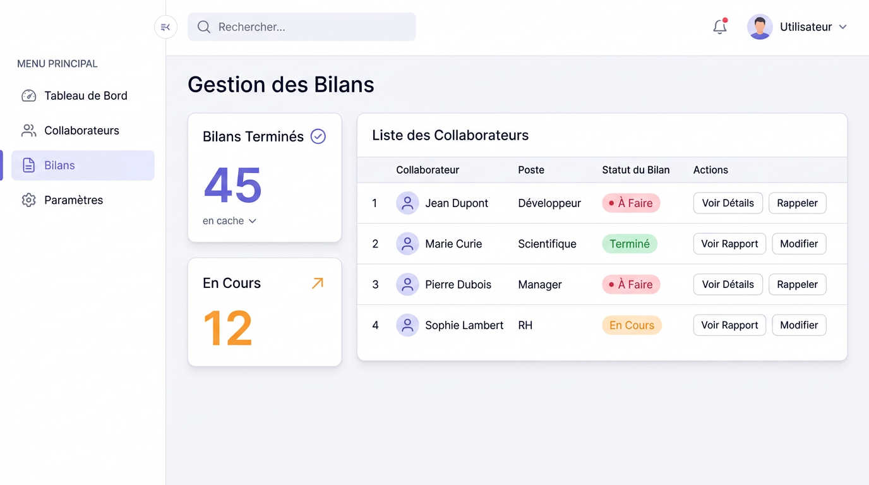
Task: Click the En Cours arrow icon
Action: 318,284
